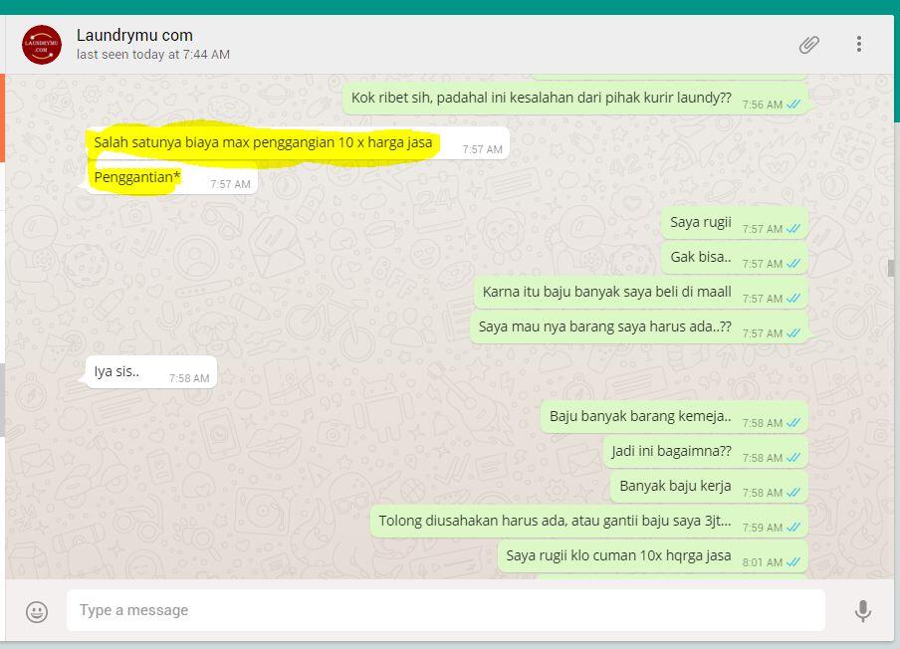Focus the Type a message field
Viewport: 900px width, 649px height.
(445, 610)
